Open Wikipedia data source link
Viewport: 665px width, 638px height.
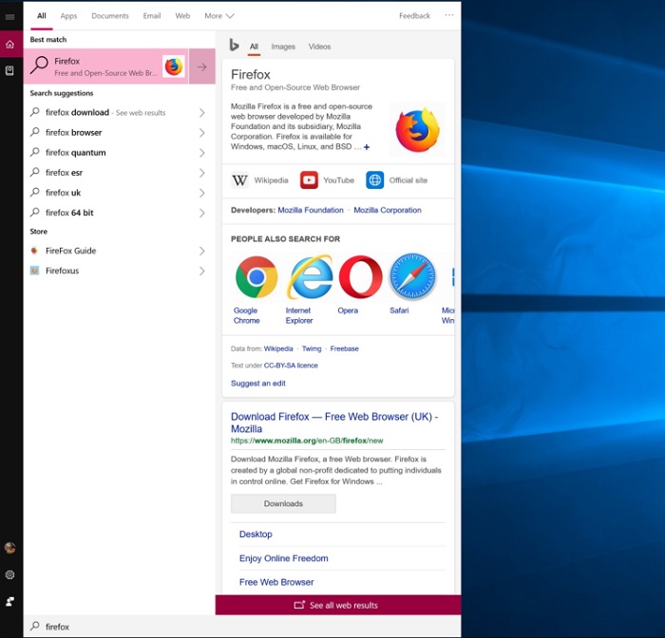point(278,348)
